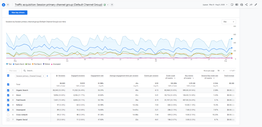Uncheck the Organic Search row checkbox
This screenshot has height=127, width=262.
point(8,90)
